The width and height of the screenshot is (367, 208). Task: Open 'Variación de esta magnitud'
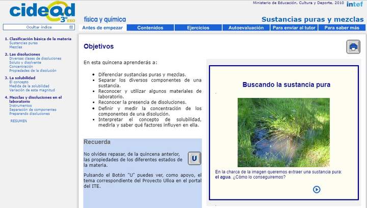[32, 90]
